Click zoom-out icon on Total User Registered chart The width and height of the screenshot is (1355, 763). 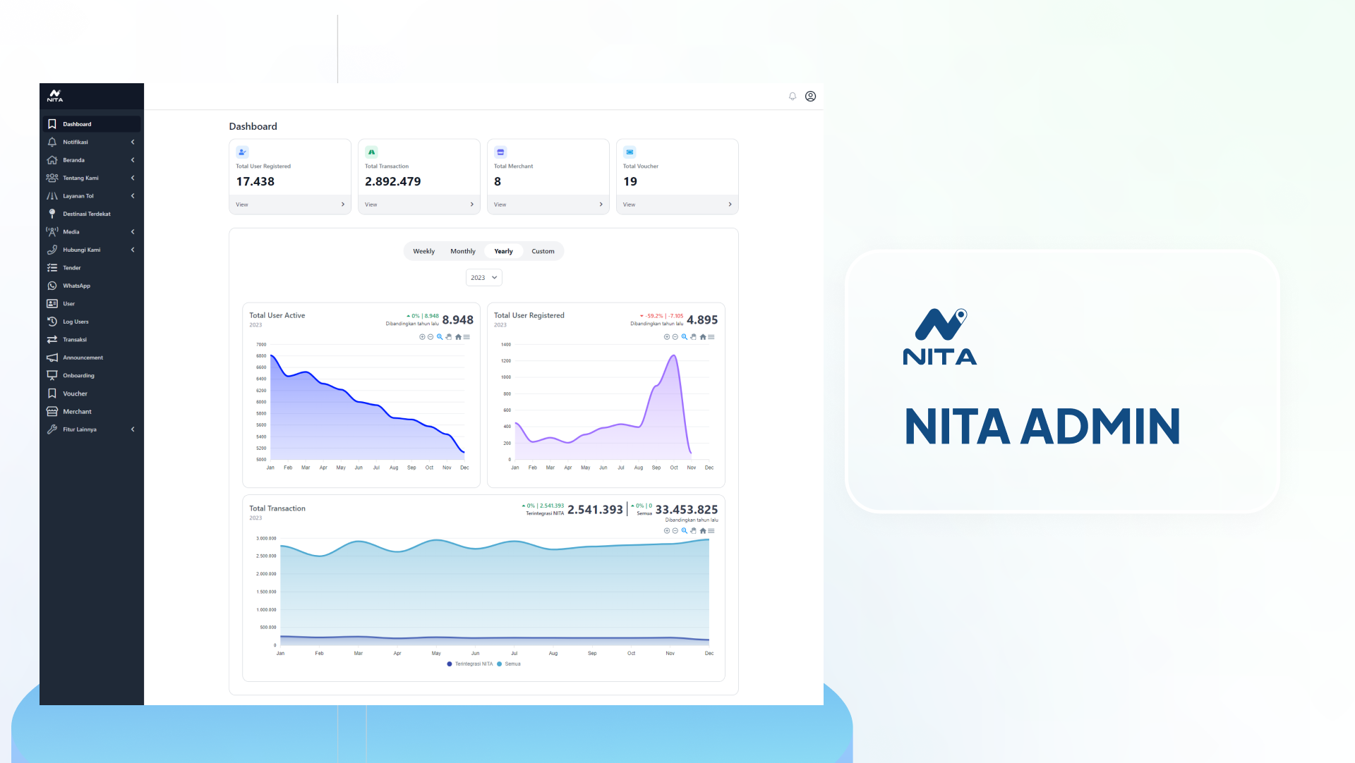[675, 337]
